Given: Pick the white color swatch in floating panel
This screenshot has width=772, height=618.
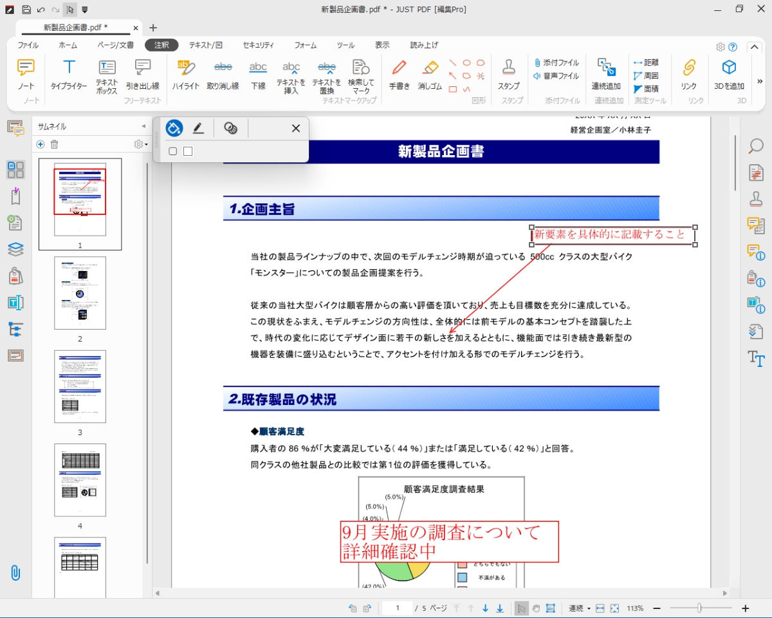Looking at the screenshot, I should (188, 151).
